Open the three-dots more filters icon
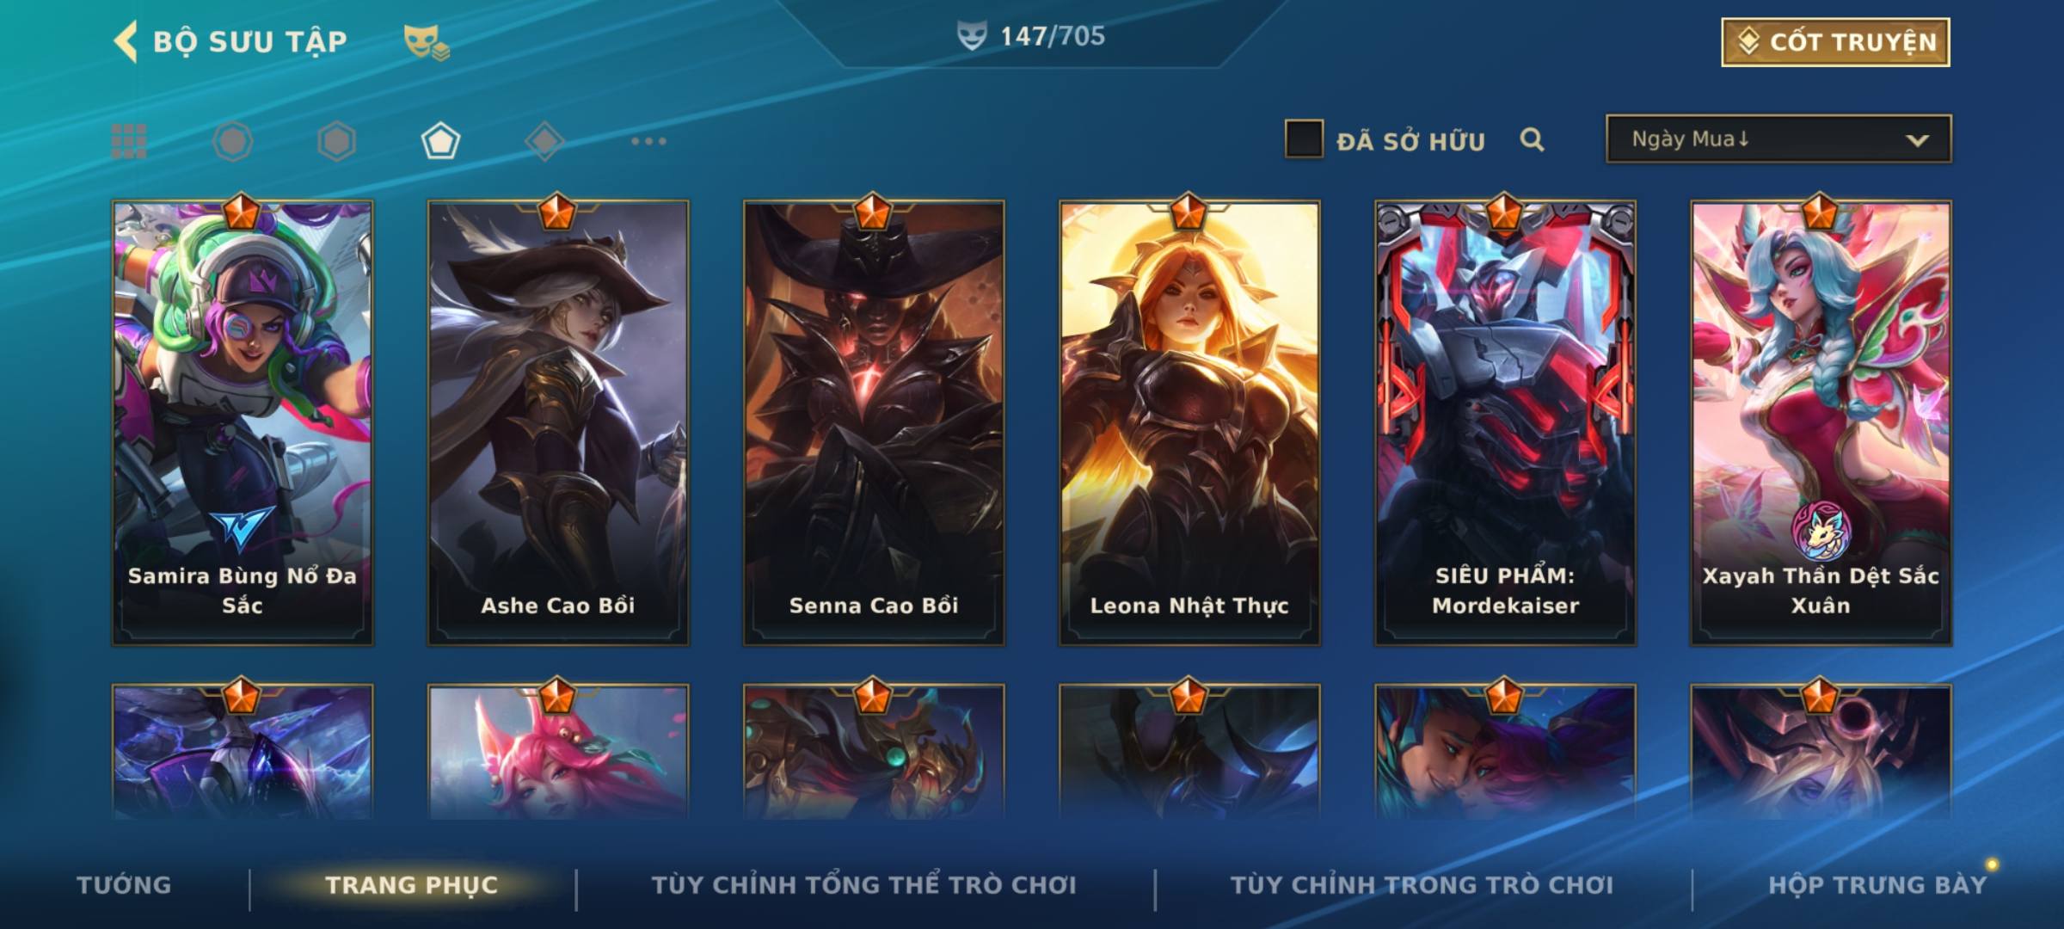The image size is (2064, 929). coord(648,141)
